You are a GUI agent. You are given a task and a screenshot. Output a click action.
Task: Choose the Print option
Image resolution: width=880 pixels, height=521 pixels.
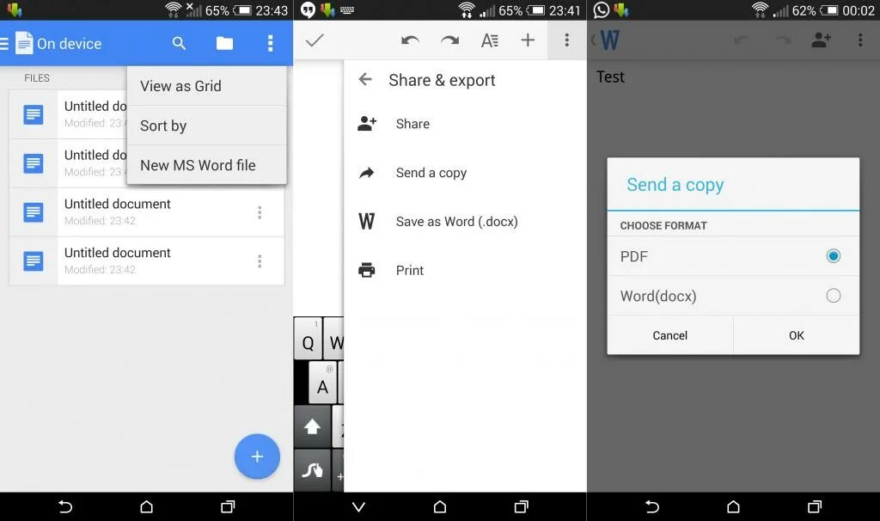[465, 271]
